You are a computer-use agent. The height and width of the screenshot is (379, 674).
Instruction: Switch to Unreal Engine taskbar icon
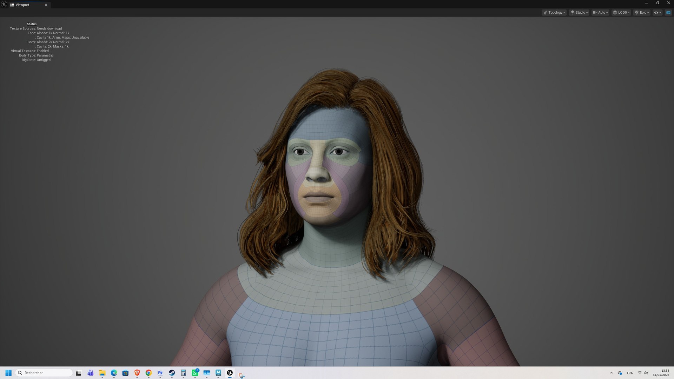point(230,373)
